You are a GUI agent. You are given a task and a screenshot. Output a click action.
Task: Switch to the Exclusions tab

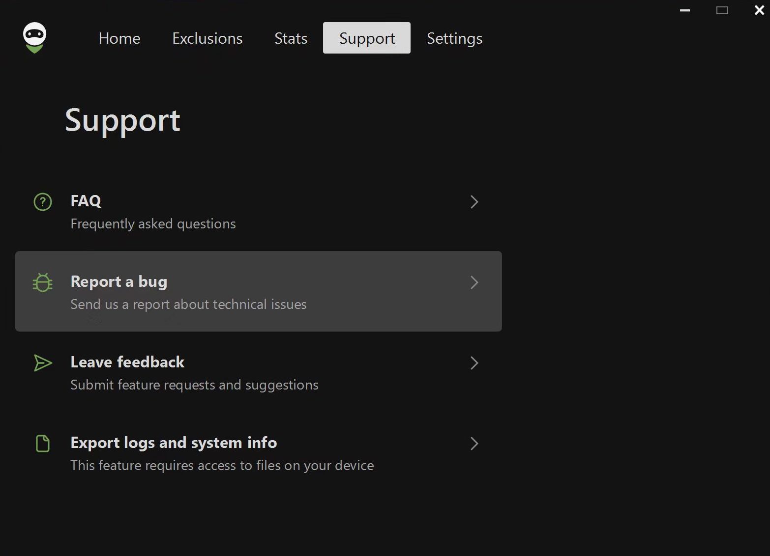pos(207,38)
